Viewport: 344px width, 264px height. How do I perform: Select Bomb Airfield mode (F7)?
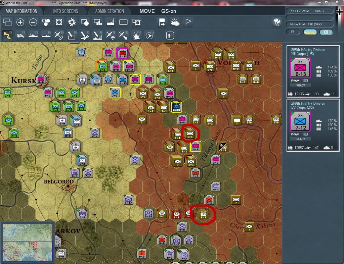(x=85, y=36)
